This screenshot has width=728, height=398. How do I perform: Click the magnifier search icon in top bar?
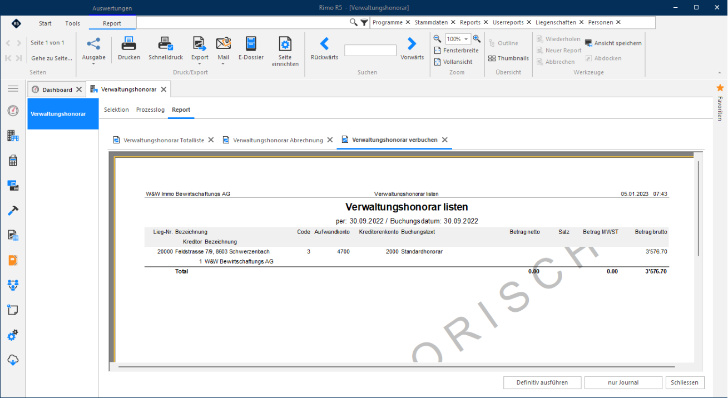coord(353,22)
